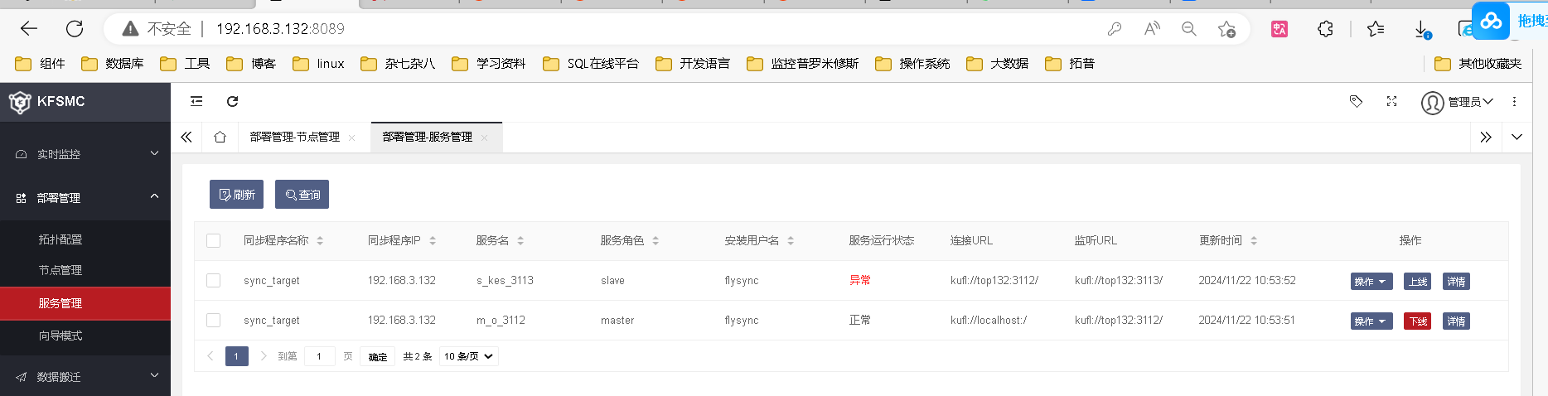The image size is (1548, 396).
Task: Open the vertical three-dot more menu
Action: [1514, 101]
